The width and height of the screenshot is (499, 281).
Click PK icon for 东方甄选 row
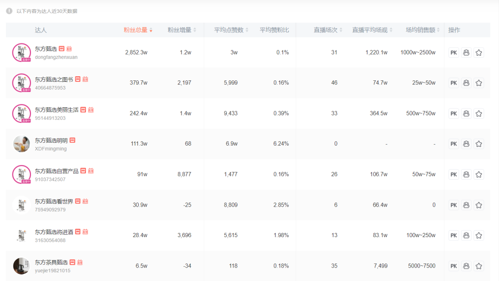point(454,53)
